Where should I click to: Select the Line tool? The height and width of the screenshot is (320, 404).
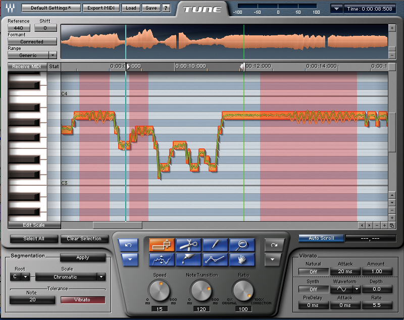(x=215, y=259)
